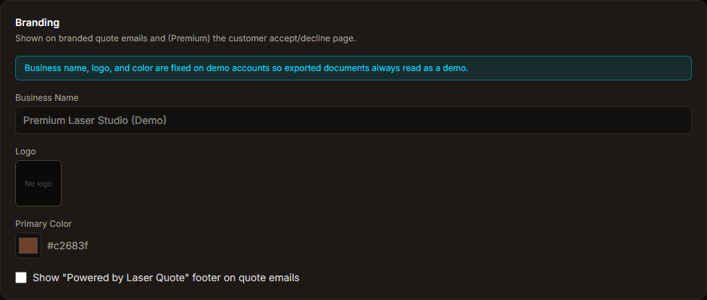Click the "Business Name" field label
The width and height of the screenshot is (707, 300).
click(x=47, y=97)
